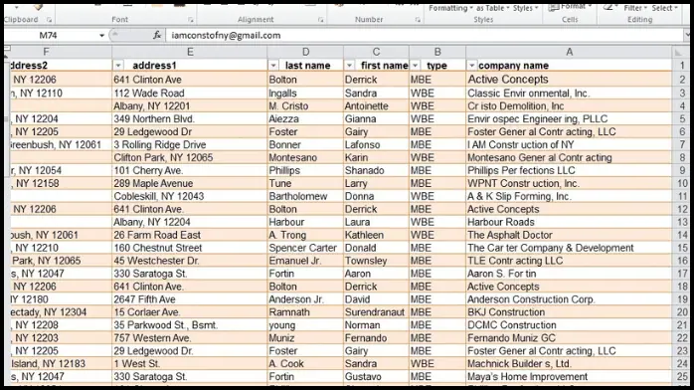Select cell 'Harbour Roads'
This screenshot has height=390, width=694.
coord(569,222)
